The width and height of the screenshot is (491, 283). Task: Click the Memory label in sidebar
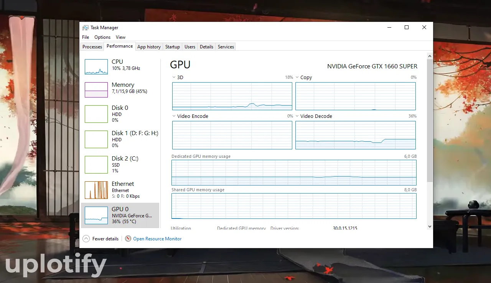coord(123,85)
